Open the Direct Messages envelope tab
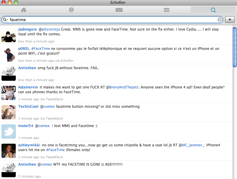Image resolution: width=237 pixels, height=179 pixels. tap(119, 10)
